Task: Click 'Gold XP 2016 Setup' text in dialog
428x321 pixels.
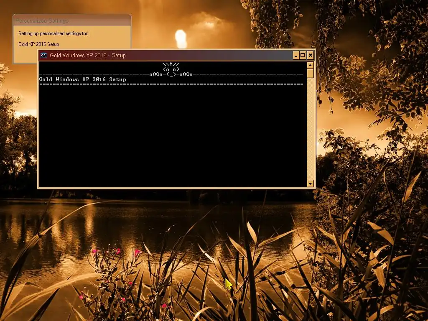Action: 39,44
